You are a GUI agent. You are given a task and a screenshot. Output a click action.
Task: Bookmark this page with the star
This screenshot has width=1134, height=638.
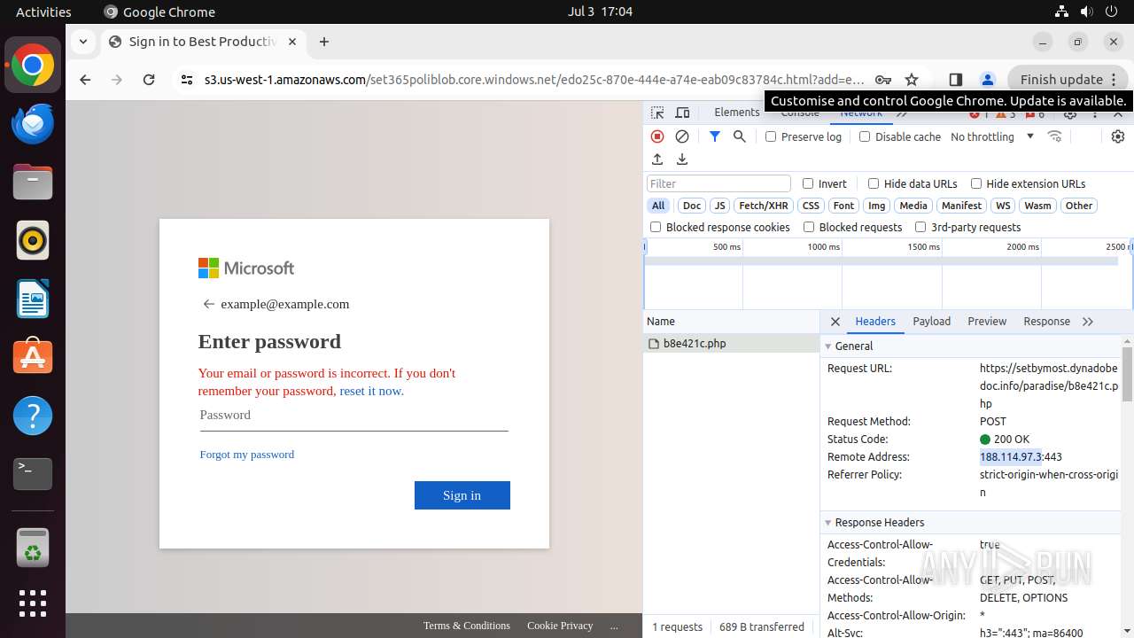pyautogui.click(x=912, y=80)
